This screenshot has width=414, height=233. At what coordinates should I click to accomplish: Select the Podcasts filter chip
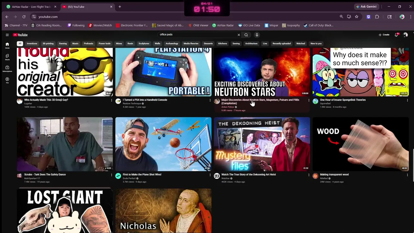coord(88,43)
